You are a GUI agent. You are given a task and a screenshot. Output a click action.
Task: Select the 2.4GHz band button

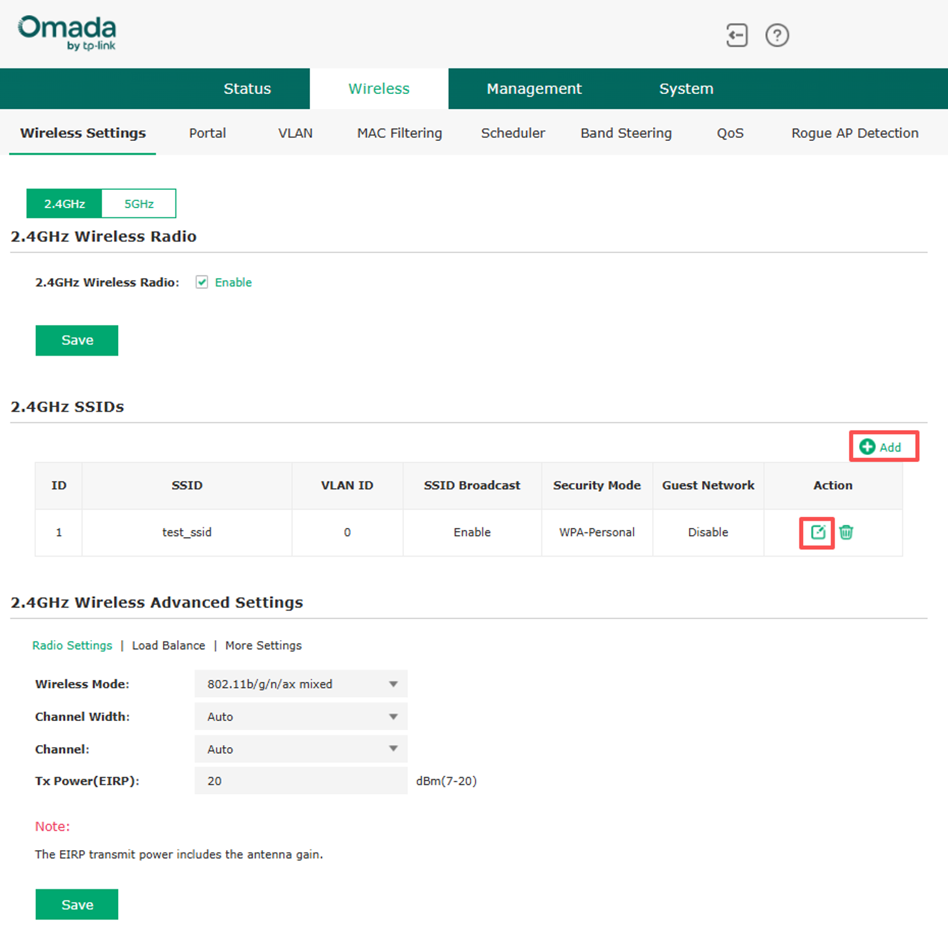tap(64, 204)
